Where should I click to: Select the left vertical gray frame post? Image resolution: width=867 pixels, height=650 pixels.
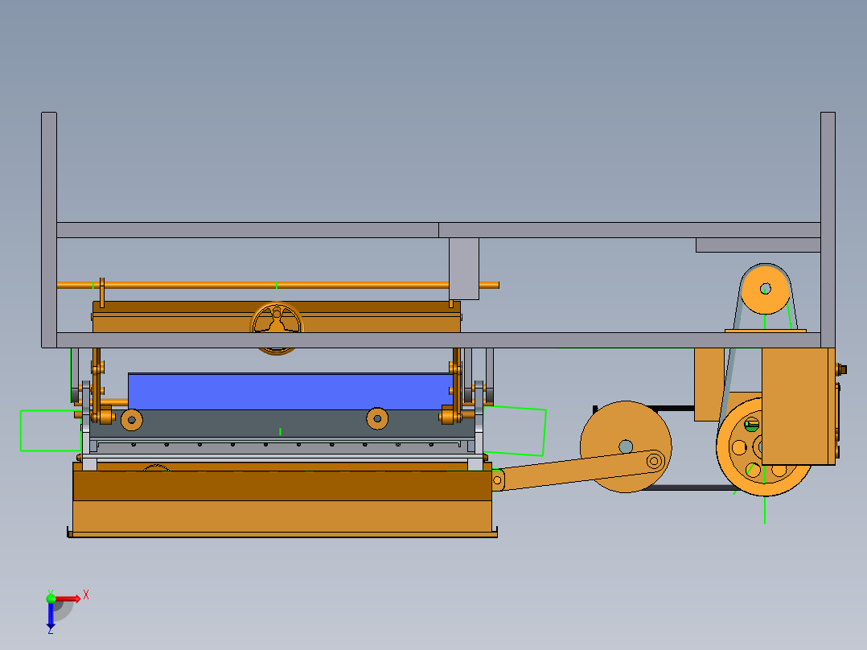coord(49,229)
